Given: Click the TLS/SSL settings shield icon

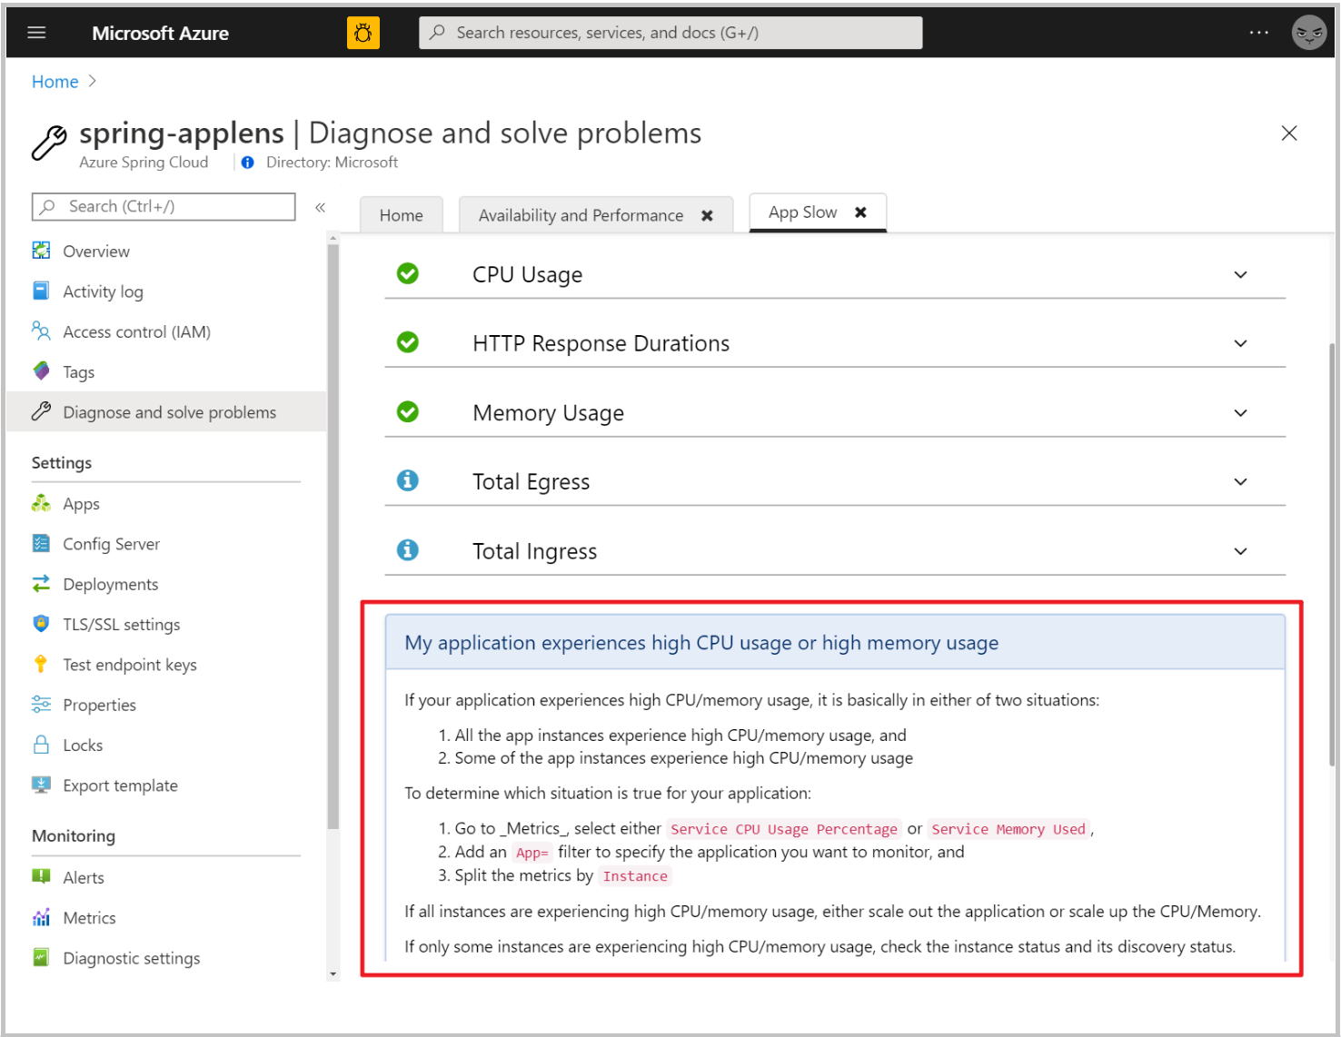Looking at the screenshot, I should 41,623.
